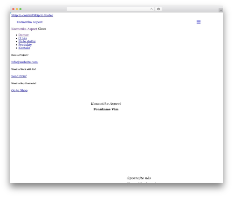233x197 pixels.
Task: Open a new tab with plus button
Action: point(221,10)
